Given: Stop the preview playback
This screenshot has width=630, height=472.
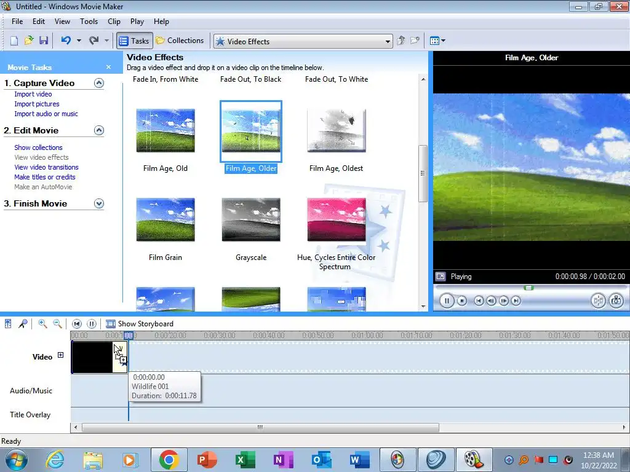Looking at the screenshot, I should 462,301.
